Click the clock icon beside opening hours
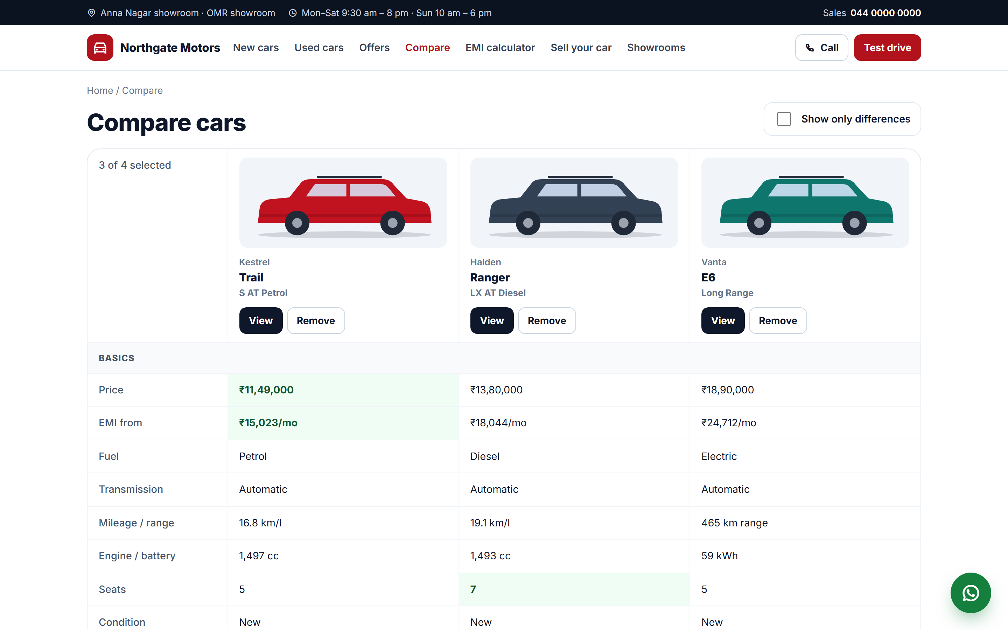 point(293,13)
